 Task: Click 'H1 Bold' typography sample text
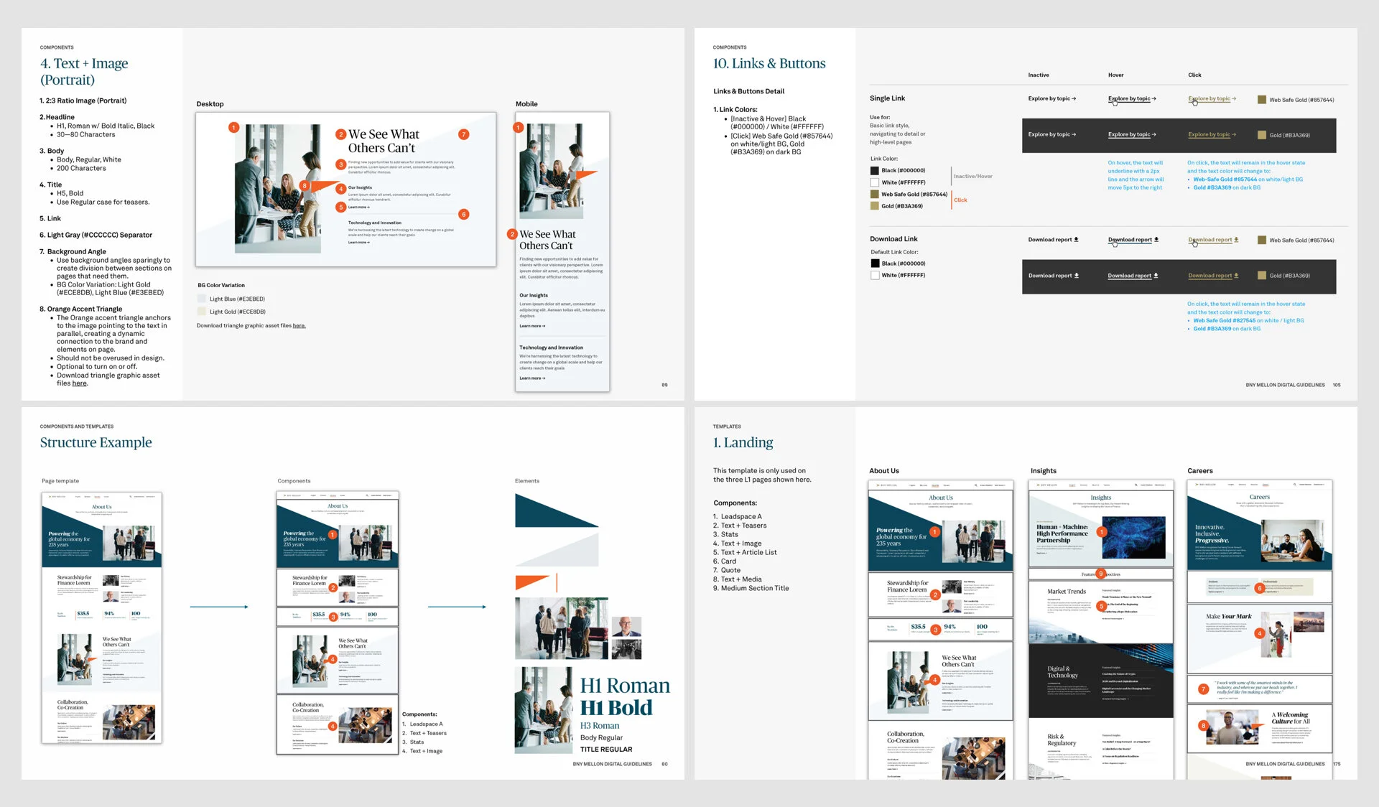coord(616,708)
